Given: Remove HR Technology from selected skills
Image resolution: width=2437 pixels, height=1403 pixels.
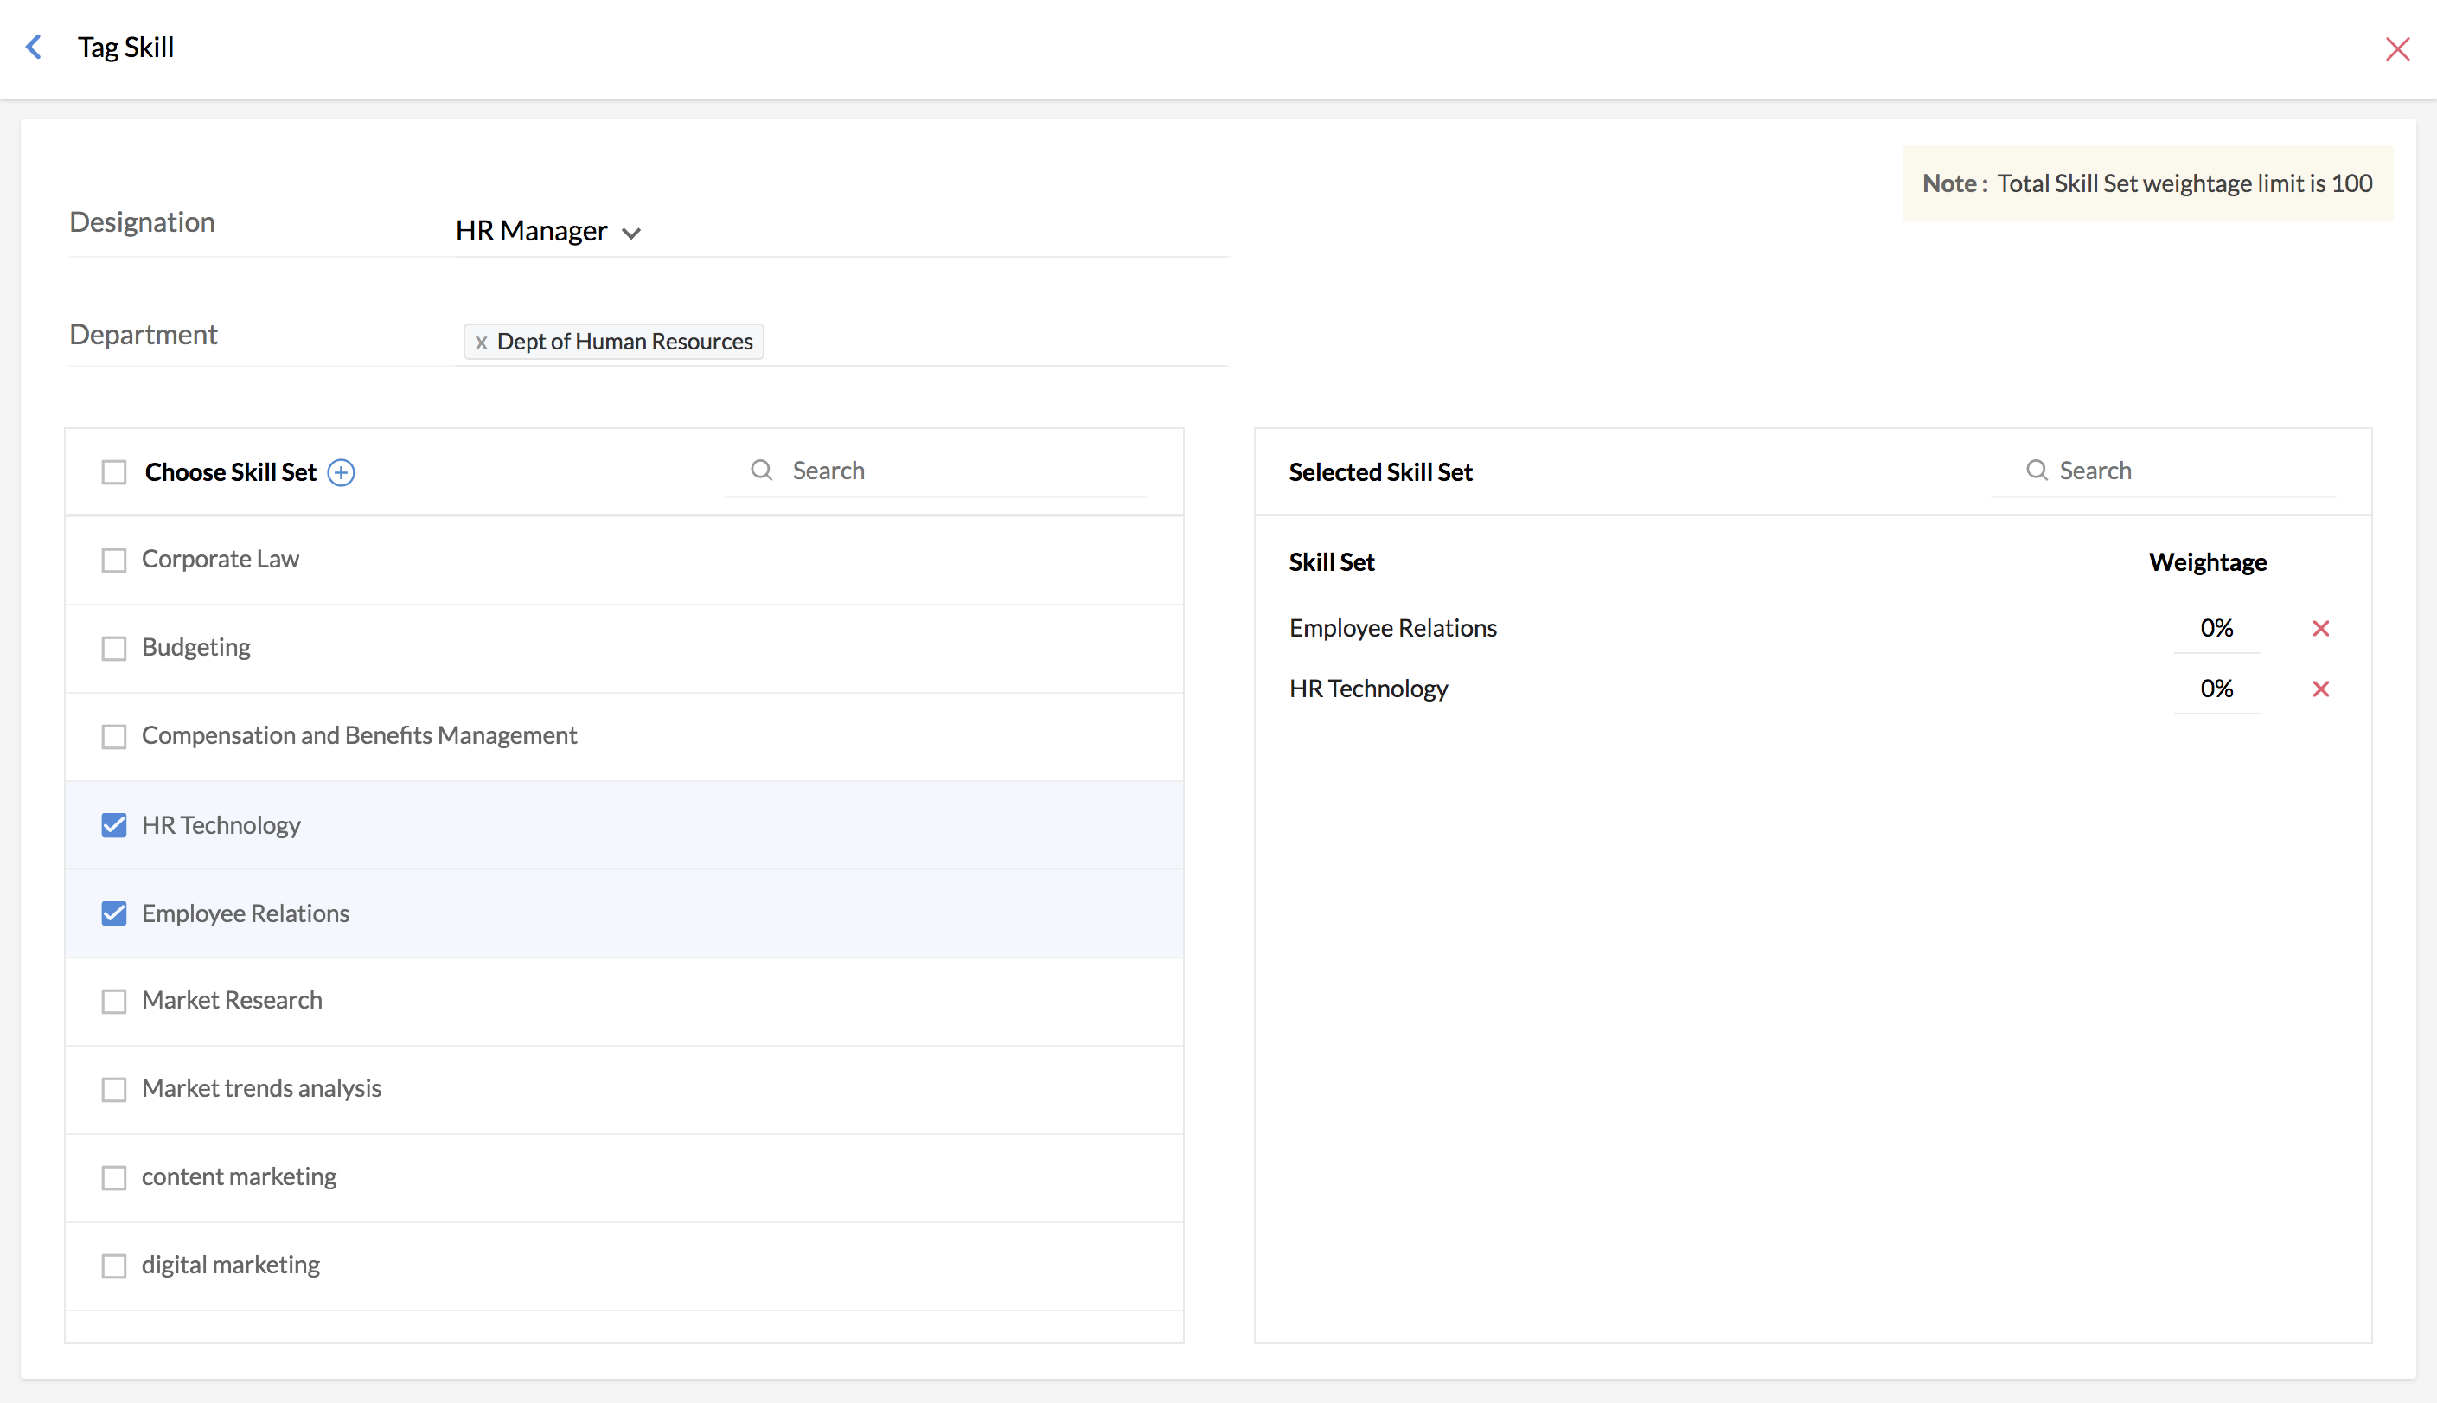Looking at the screenshot, I should [2320, 689].
